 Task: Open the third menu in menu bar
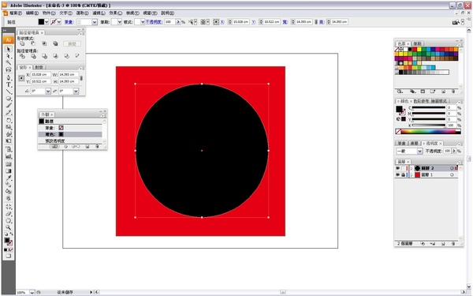49,13
